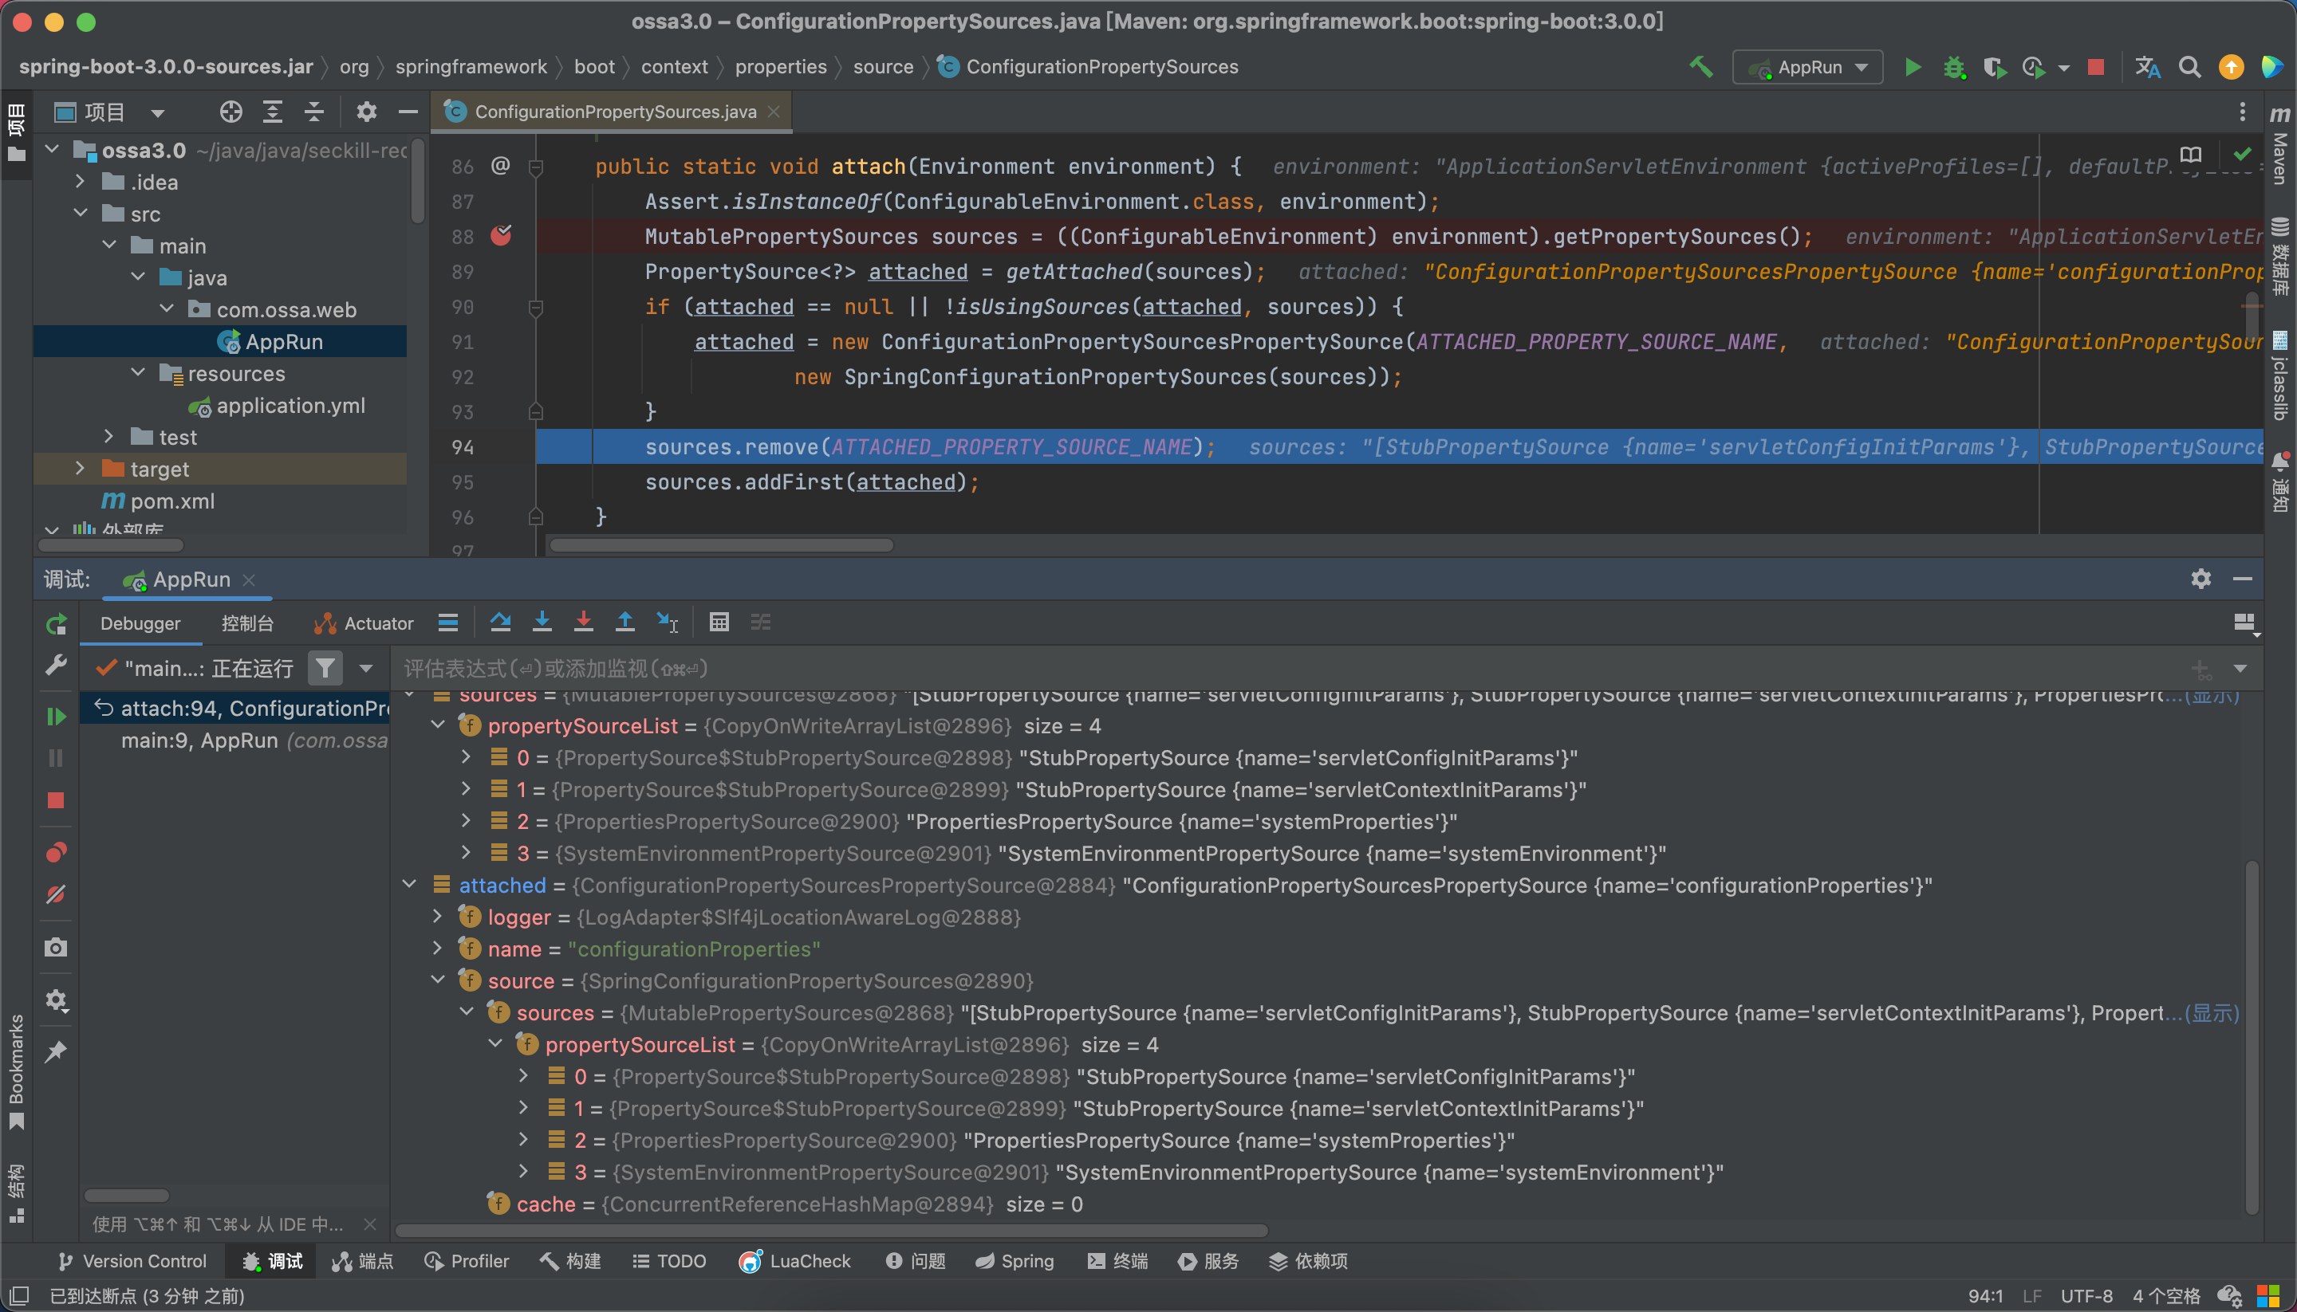Toggle the variables auto-expand setting
Screen dimensions: 2297x1312
point(762,626)
